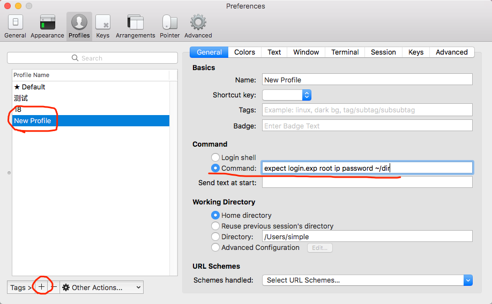Open the Keys preferences icon
This screenshot has width=492, height=304.
(102, 22)
